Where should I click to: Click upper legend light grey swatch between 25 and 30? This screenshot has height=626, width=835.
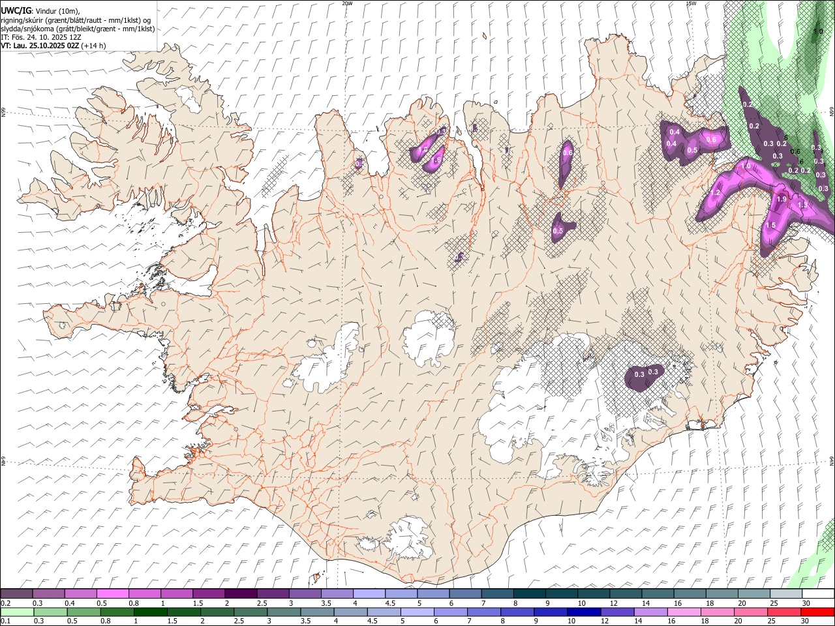click(787, 594)
